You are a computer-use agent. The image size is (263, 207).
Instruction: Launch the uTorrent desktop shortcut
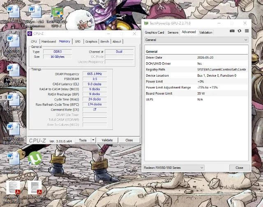[x=35, y=160]
